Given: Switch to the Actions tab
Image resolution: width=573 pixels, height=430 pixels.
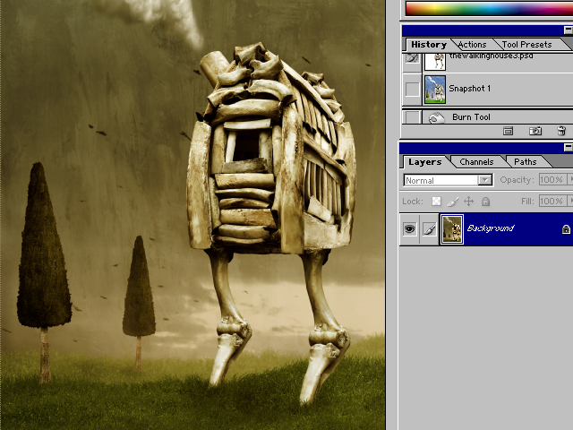Looking at the screenshot, I should pos(472,45).
